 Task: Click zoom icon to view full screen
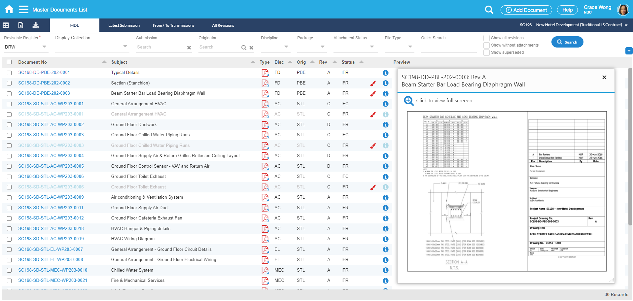[408, 101]
